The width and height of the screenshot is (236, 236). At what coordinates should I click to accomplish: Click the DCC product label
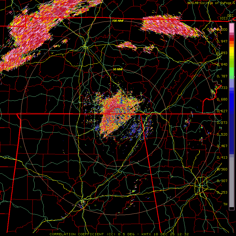tap(230, 16)
